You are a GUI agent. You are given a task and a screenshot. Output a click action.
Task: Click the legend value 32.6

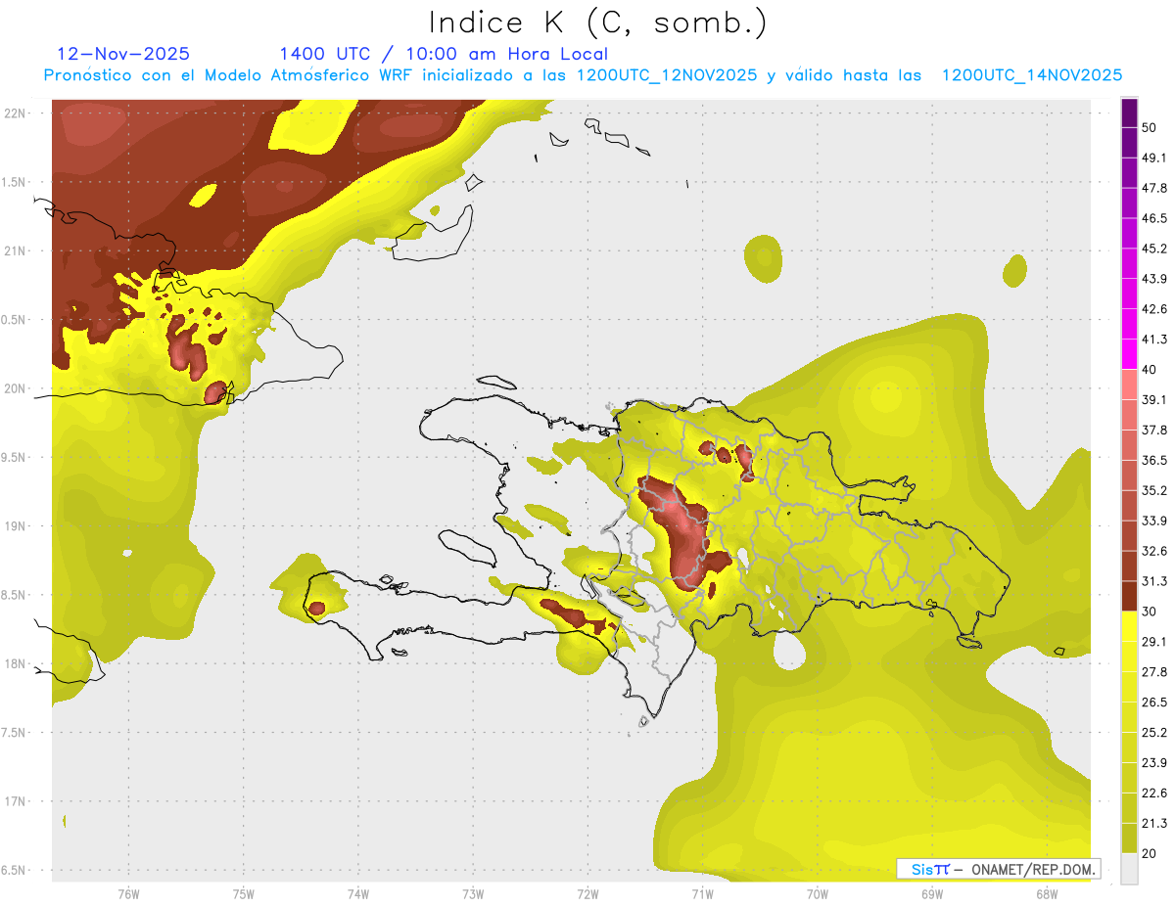[1154, 551]
